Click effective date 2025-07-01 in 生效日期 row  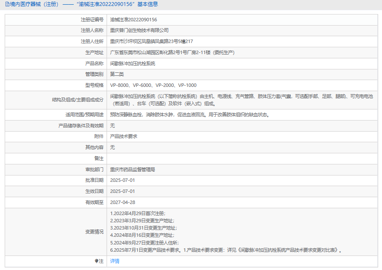(x=122, y=192)
